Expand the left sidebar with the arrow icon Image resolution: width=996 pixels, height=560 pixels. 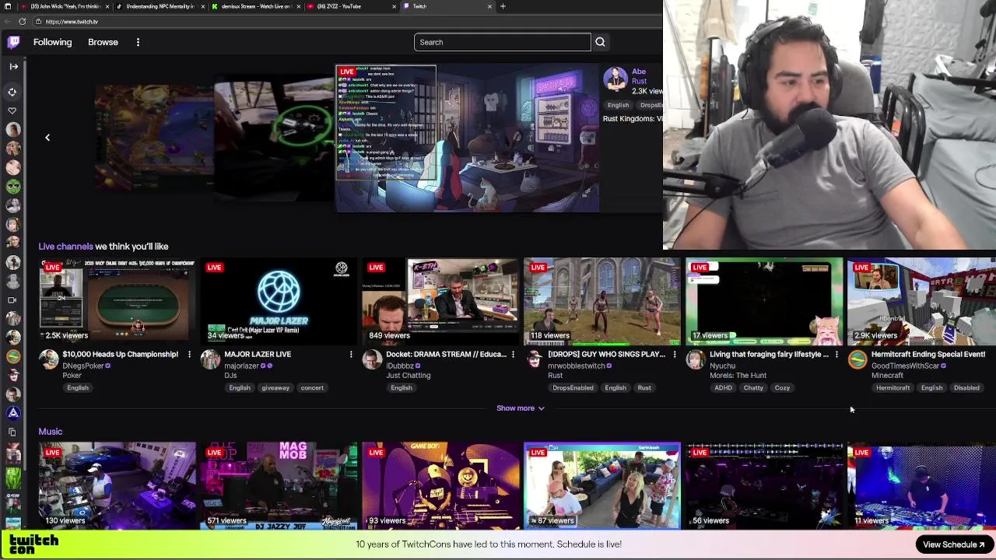pos(13,67)
